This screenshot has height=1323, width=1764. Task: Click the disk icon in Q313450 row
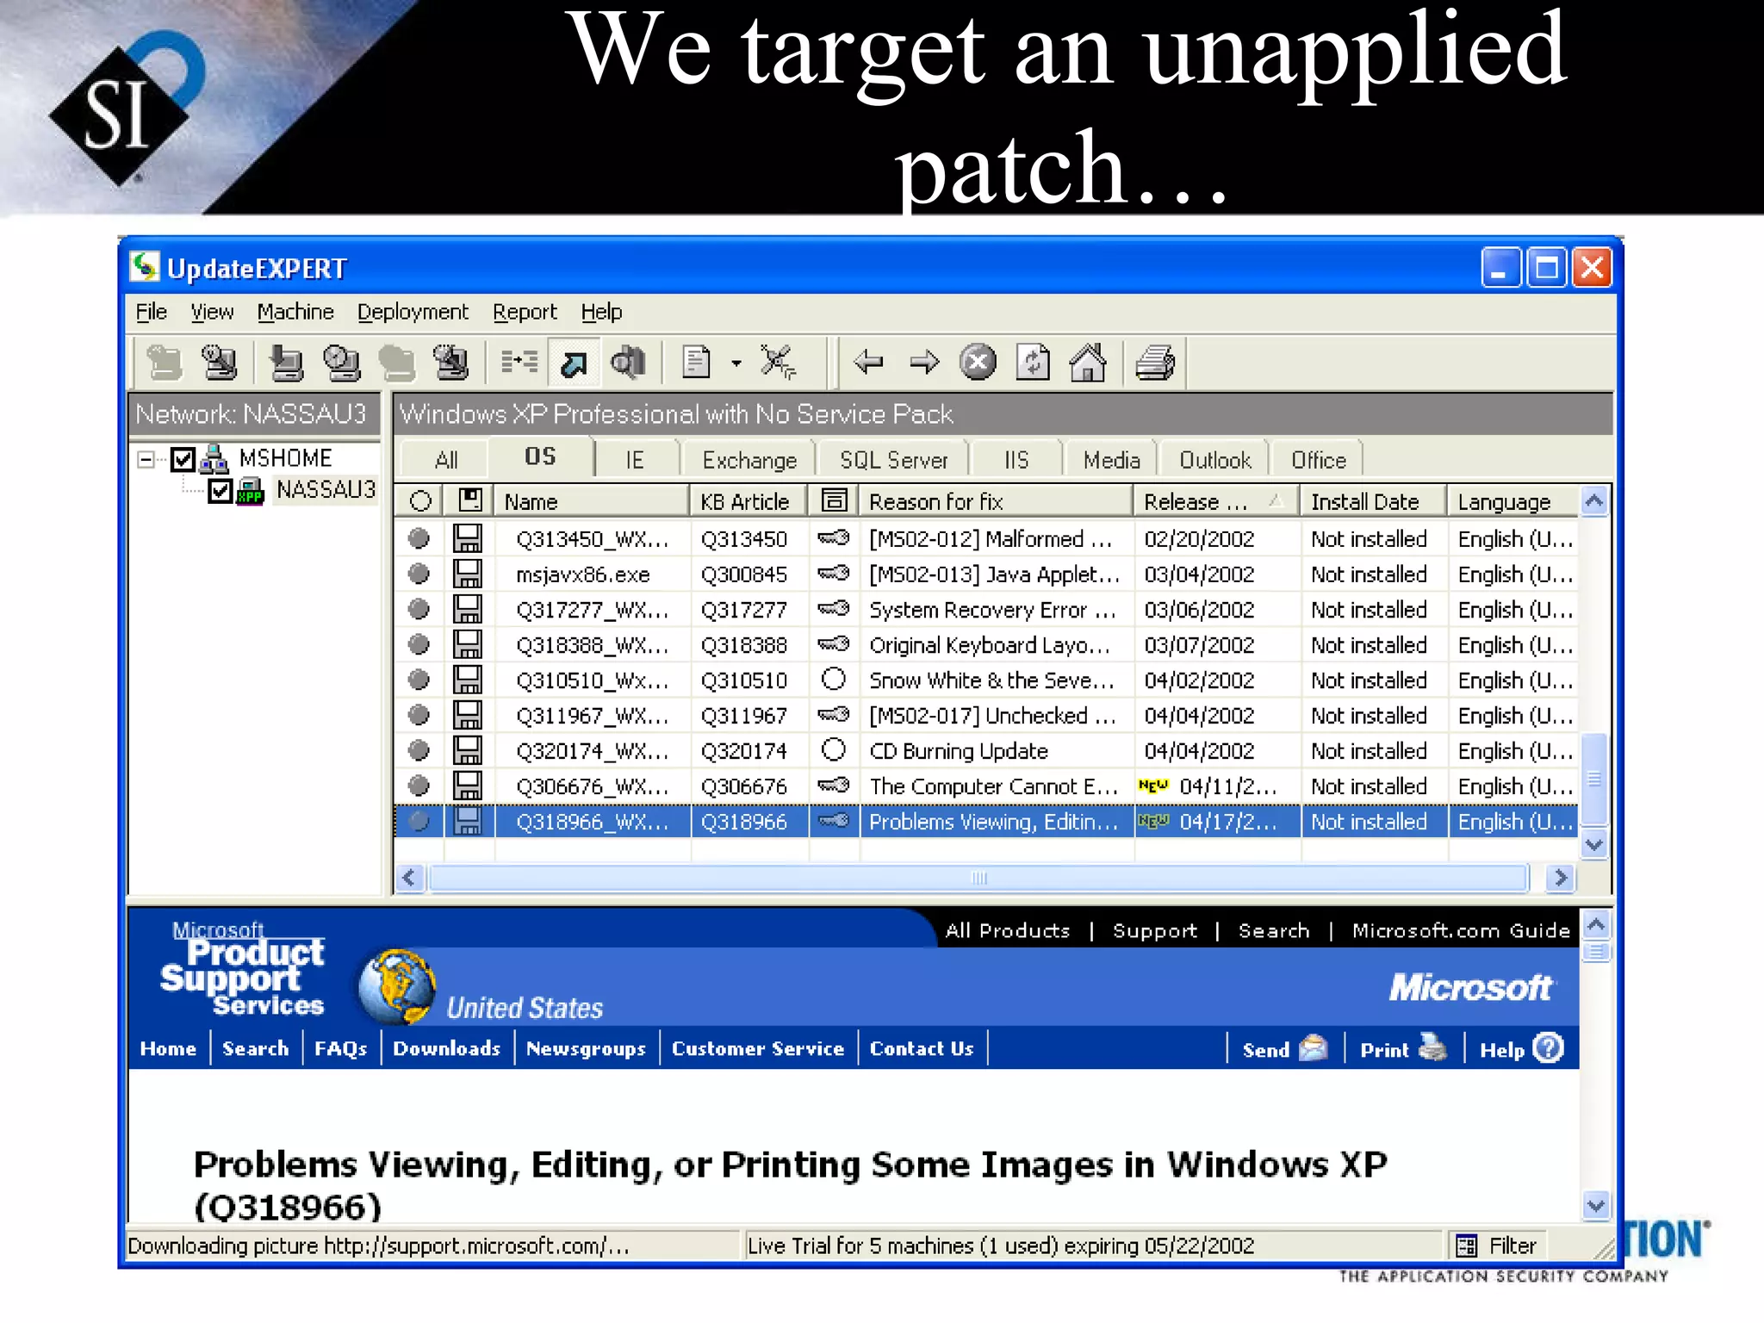click(x=468, y=538)
